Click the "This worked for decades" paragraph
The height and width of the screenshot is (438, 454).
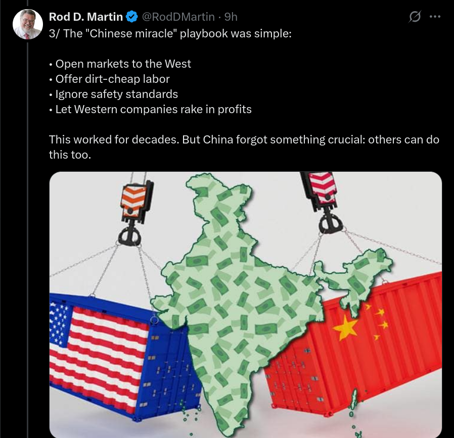(x=244, y=147)
